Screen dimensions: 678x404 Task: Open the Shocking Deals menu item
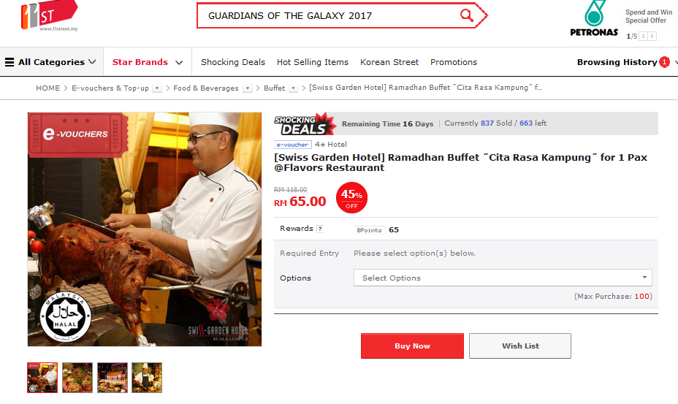tap(232, 62)
